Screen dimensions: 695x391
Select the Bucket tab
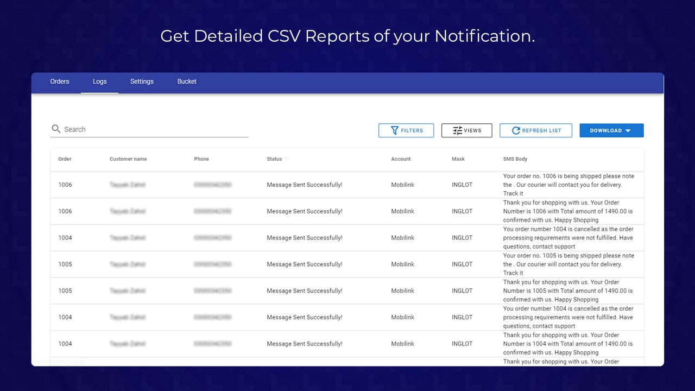tap(187, 81)
